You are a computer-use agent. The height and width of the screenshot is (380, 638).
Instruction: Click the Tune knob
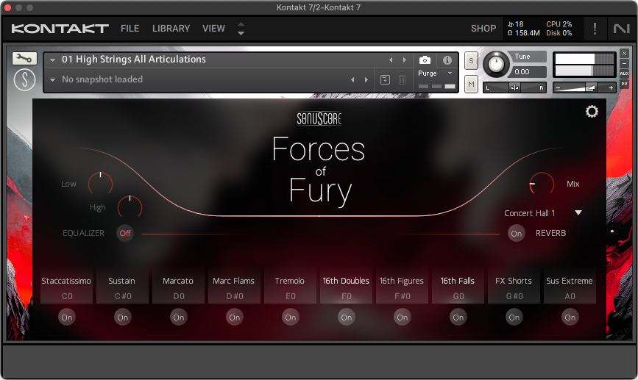[x=495, y=64]
